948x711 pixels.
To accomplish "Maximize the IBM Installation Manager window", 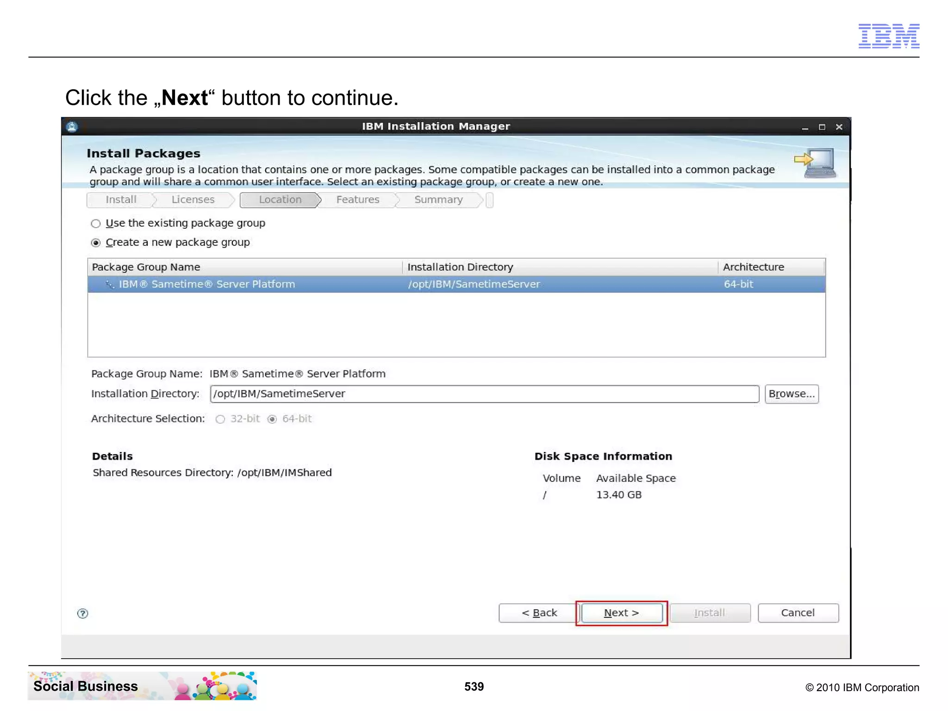I will tap(822, 127).
